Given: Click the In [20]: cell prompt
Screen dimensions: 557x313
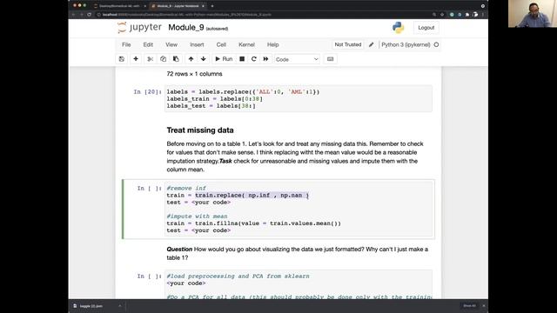Looking at the screenshot, I should (x=147, y=92).
